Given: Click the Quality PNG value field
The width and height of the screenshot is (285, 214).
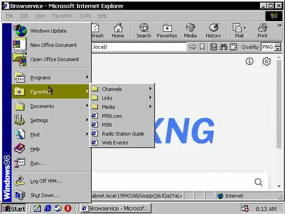Looking at the screenshot, I should tap(268, 47).
